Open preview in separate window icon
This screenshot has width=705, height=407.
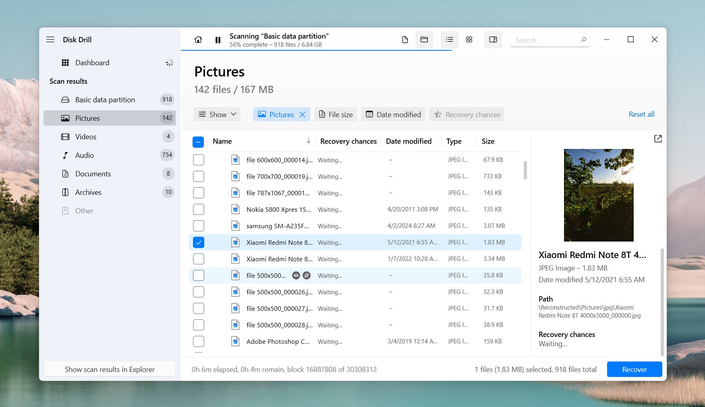pos(658,139)
